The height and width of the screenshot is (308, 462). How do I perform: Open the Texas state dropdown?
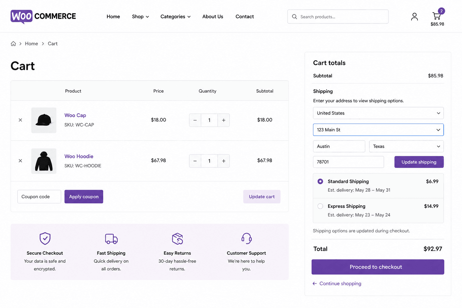[x=406, y=146]
